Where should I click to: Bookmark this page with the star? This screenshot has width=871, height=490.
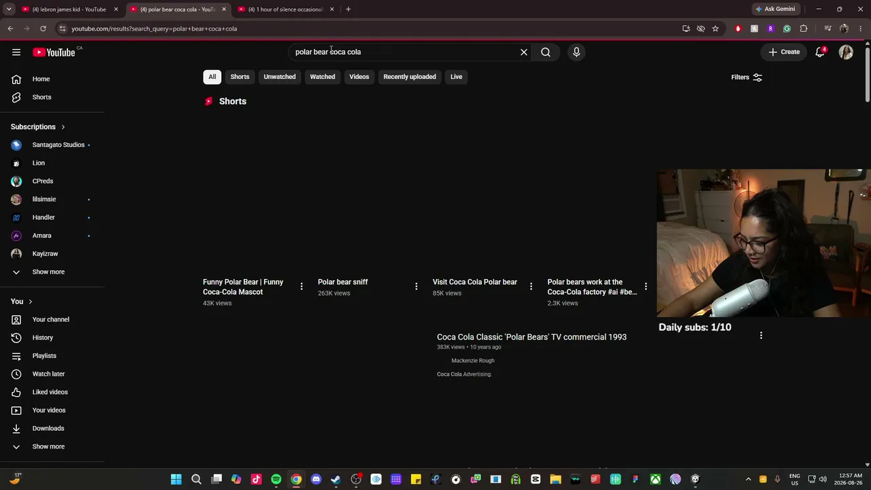click(x=715, y=29)
